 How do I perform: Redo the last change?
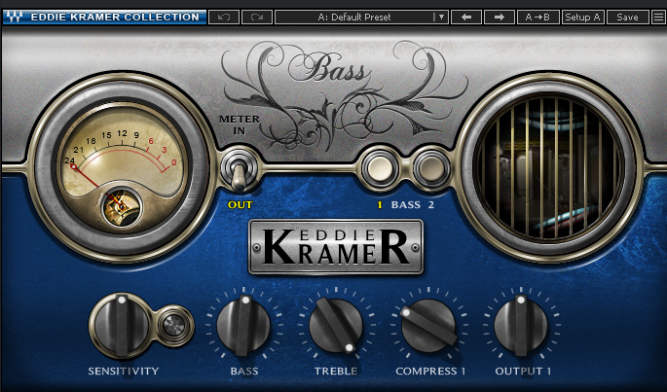tap(257, 17)
